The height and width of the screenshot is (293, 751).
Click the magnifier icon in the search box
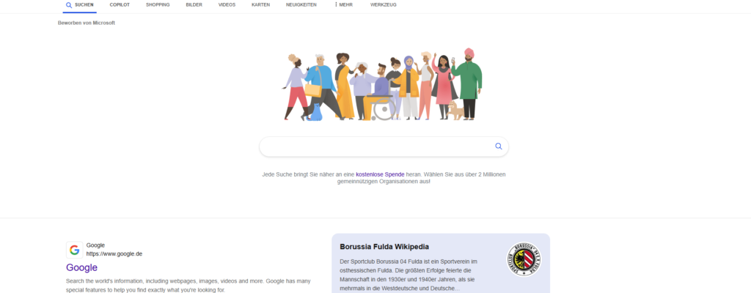click(499, 146)
